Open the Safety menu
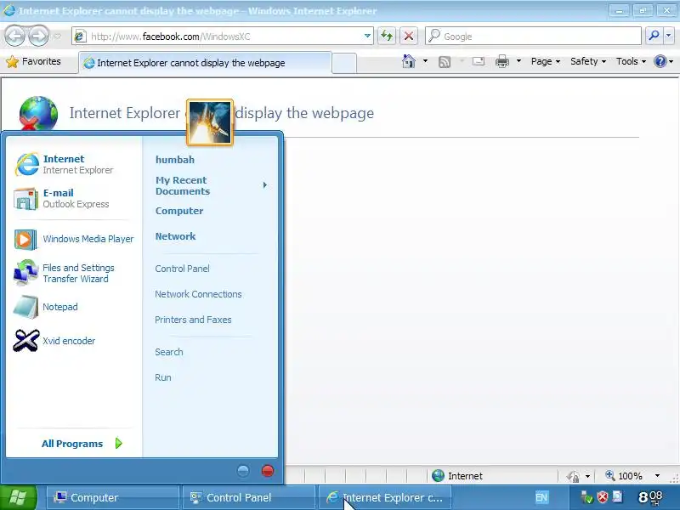Viewport: 680px width, 510px height. (x=588, y=61)
